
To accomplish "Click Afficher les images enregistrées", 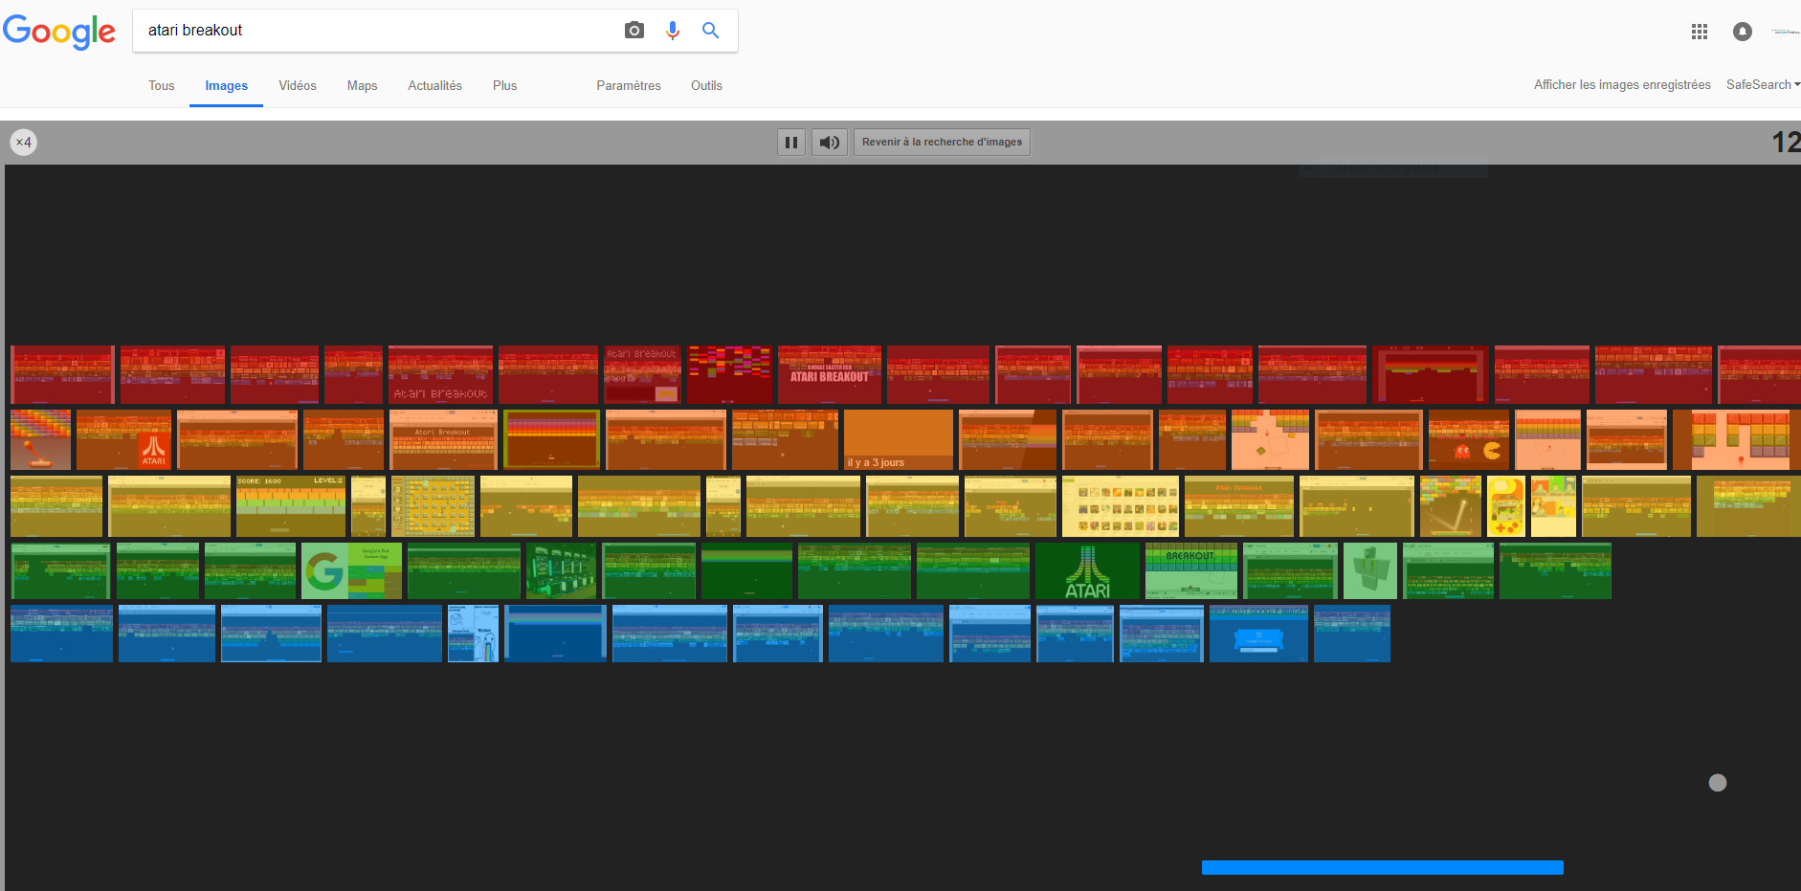I will click(x=1622, y=84).
